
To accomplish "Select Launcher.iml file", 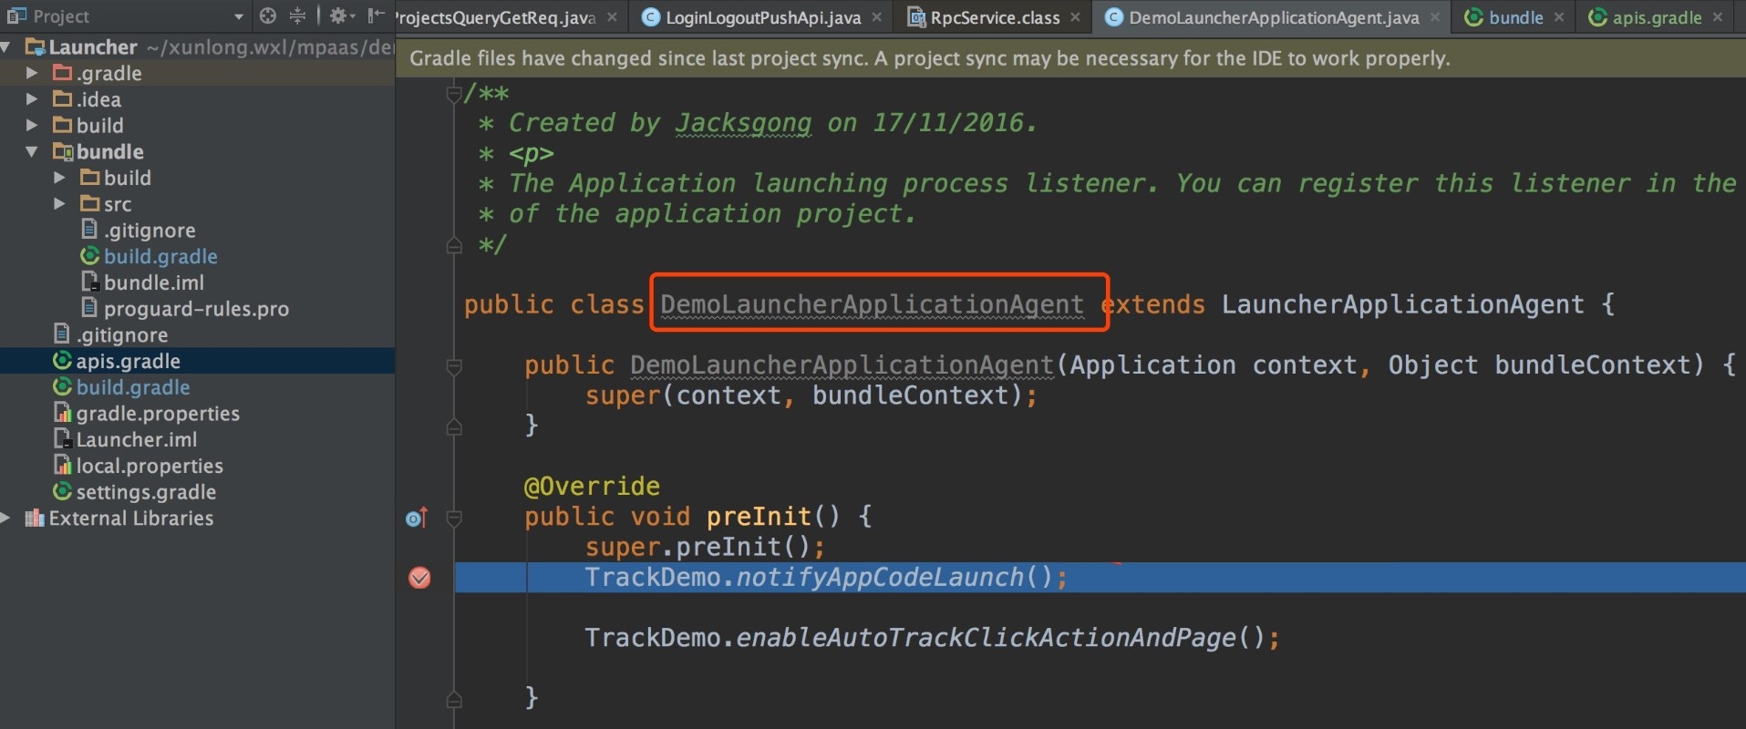I will pyautogui.click(x=137, y=439).
